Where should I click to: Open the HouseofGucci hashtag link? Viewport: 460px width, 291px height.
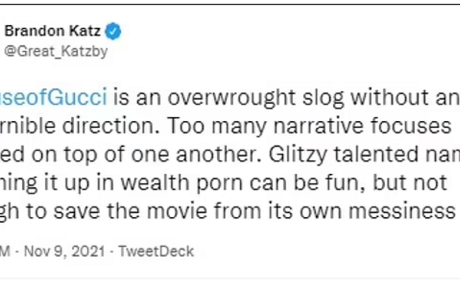pos(53,98)
